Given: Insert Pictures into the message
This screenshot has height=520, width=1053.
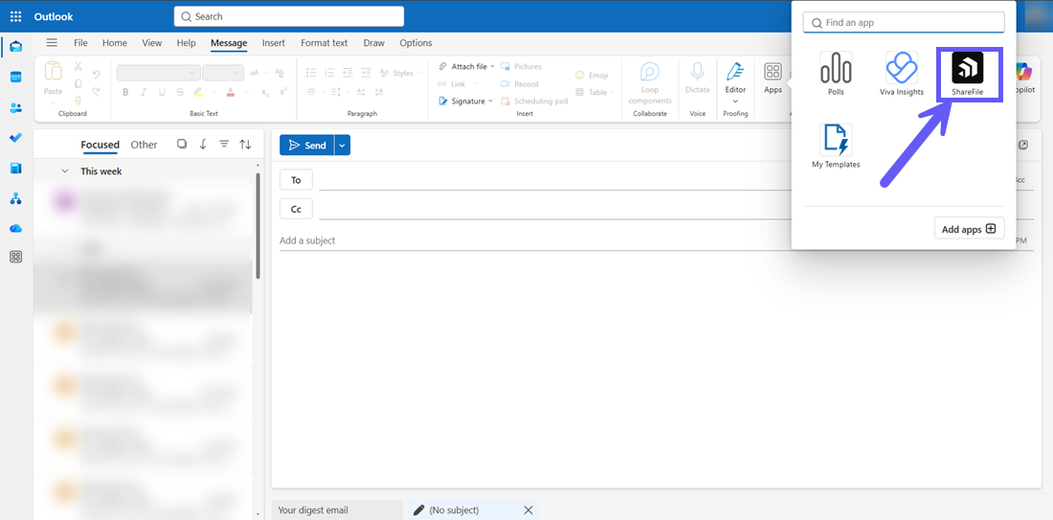Looking at the screenshot, I should 522,66.
